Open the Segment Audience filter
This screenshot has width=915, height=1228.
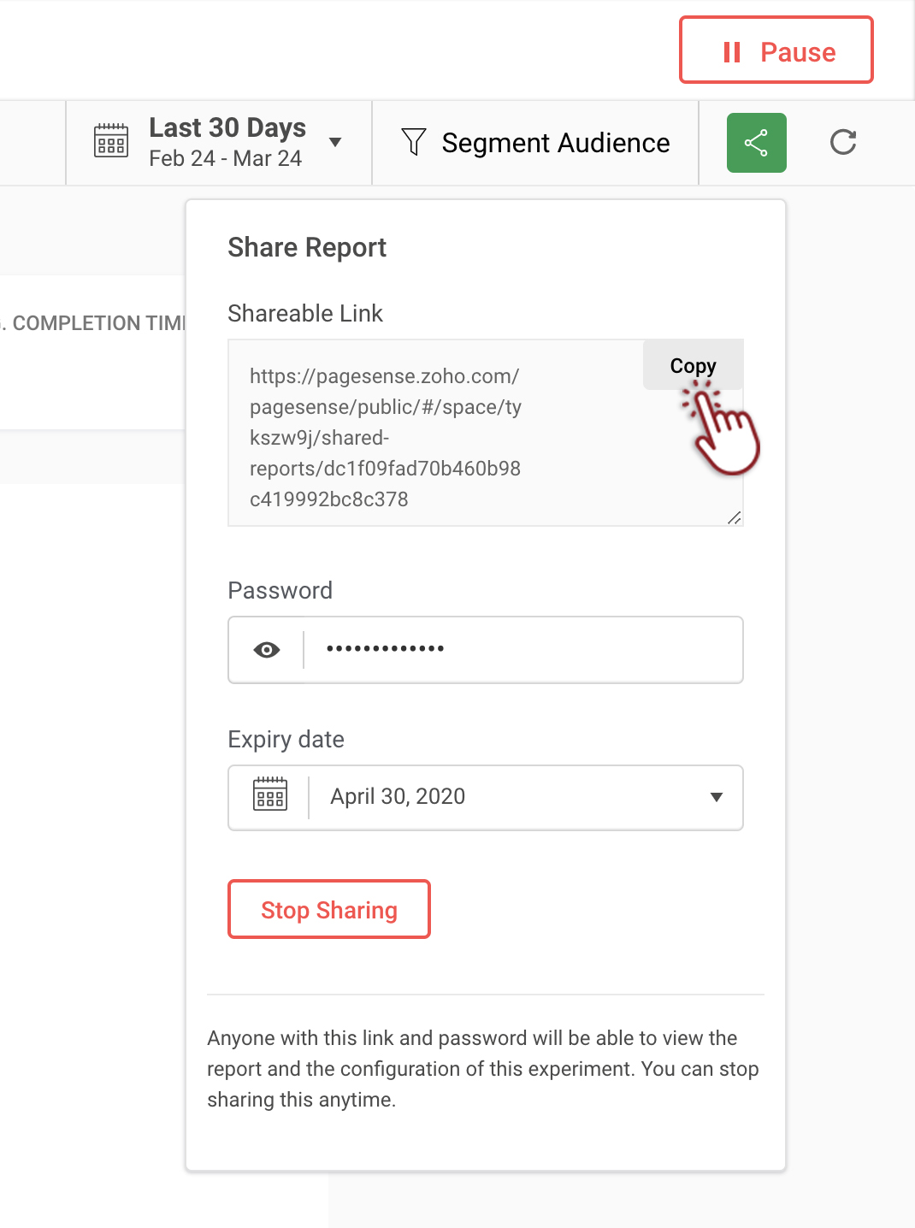555,143
